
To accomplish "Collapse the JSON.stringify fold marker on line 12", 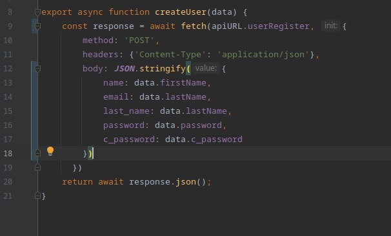I will click(37, 69).
